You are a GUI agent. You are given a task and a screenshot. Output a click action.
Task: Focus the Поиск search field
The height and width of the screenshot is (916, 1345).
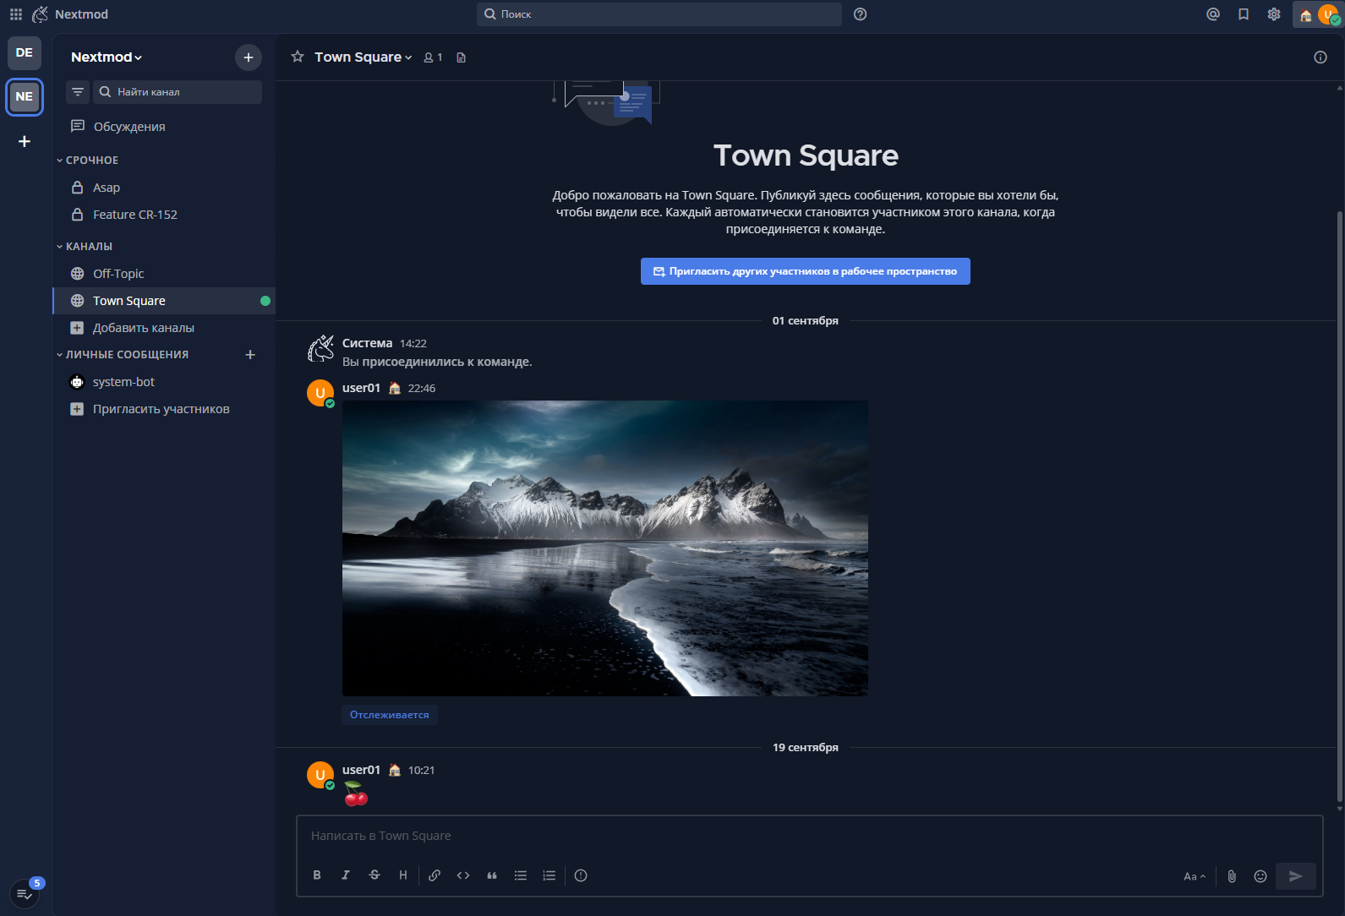(x=659, y=14)
